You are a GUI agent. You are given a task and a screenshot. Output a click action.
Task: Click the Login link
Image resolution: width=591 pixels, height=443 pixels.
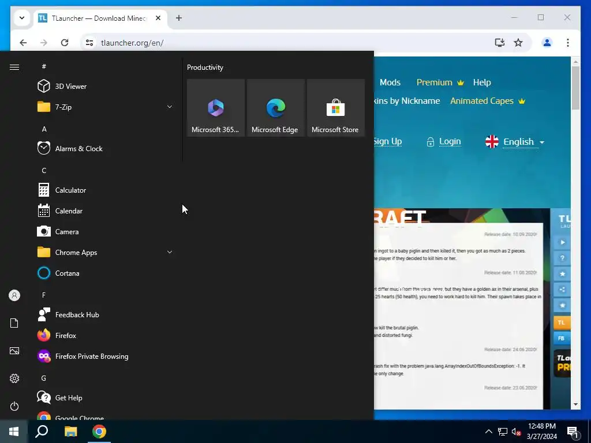pos(444,142)
